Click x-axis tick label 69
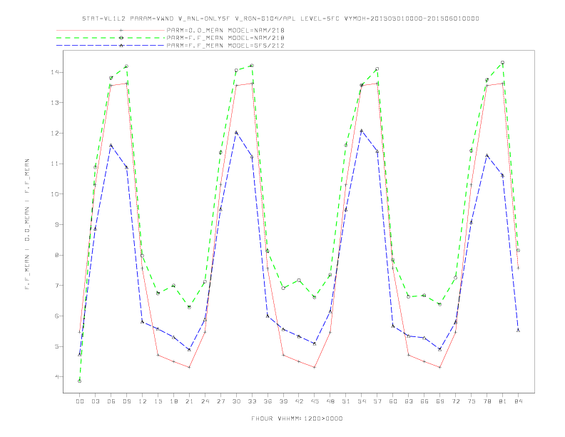The image size is (565, 437). (440, 401)
